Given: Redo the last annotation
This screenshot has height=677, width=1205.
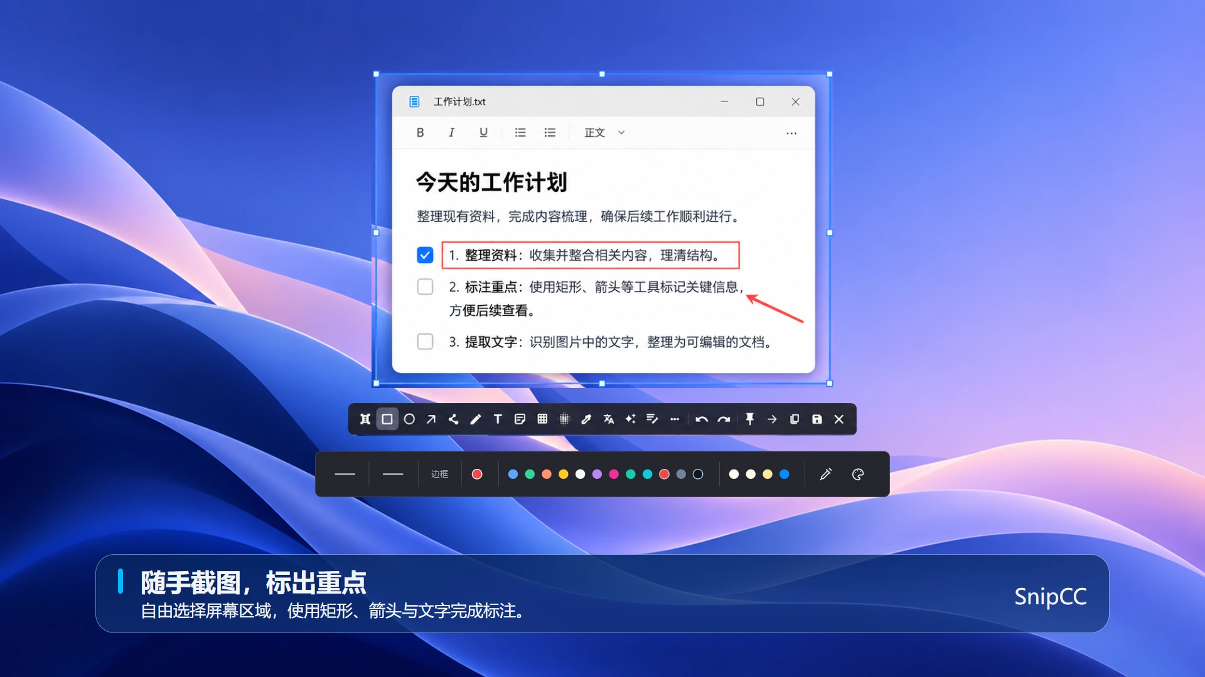Looking at the screenshot, I should pos(724,419).
